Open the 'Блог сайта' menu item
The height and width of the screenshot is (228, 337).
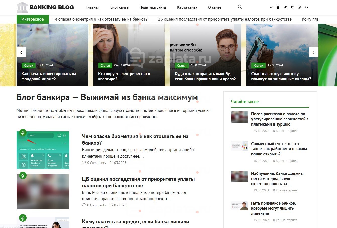pos(119,7)
